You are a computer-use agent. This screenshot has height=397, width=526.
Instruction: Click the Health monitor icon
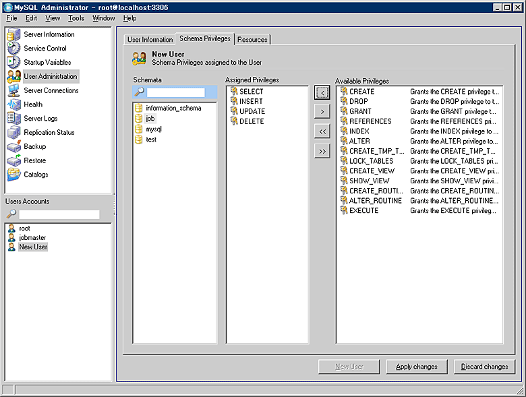pos(14,104)
